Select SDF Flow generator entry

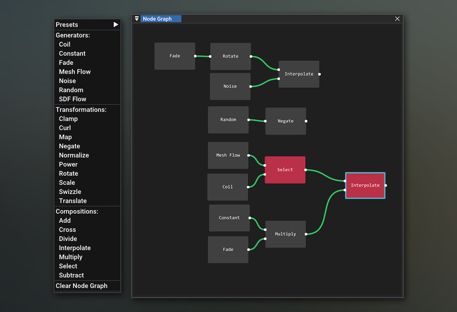pyautogui.click(x=72, y=99)
